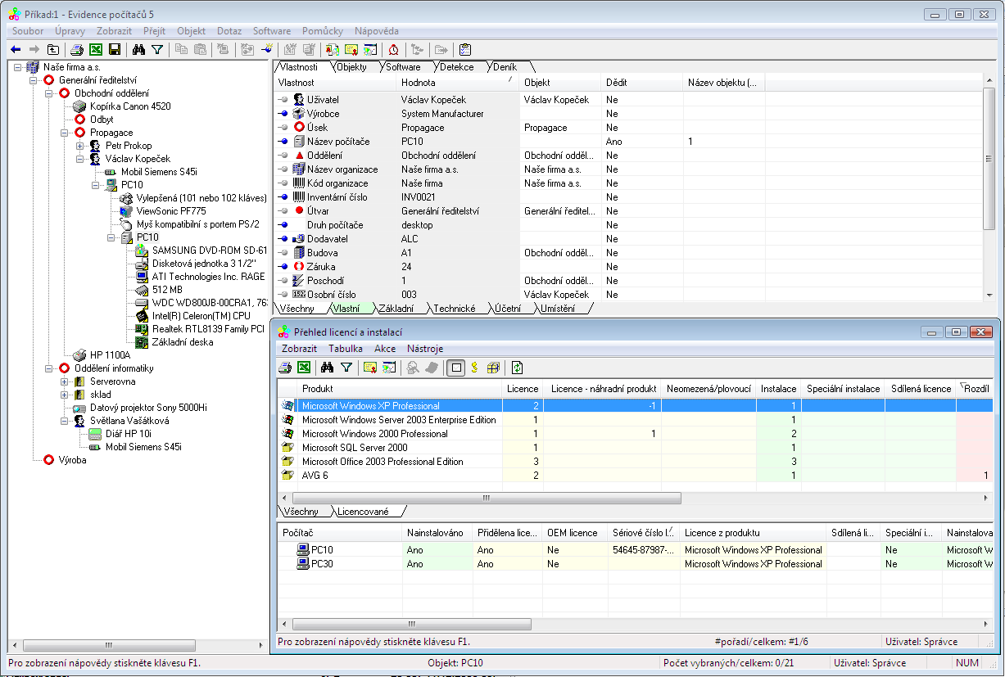Click the red alarm clock icon
Image resolution: width=1005 pixels, height=677 pixels.
(394, 49)
